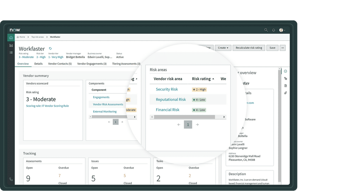Click the right panel vertical scrollbar
The height and width of the screenshot is (191, 340).
click(279, 126)
